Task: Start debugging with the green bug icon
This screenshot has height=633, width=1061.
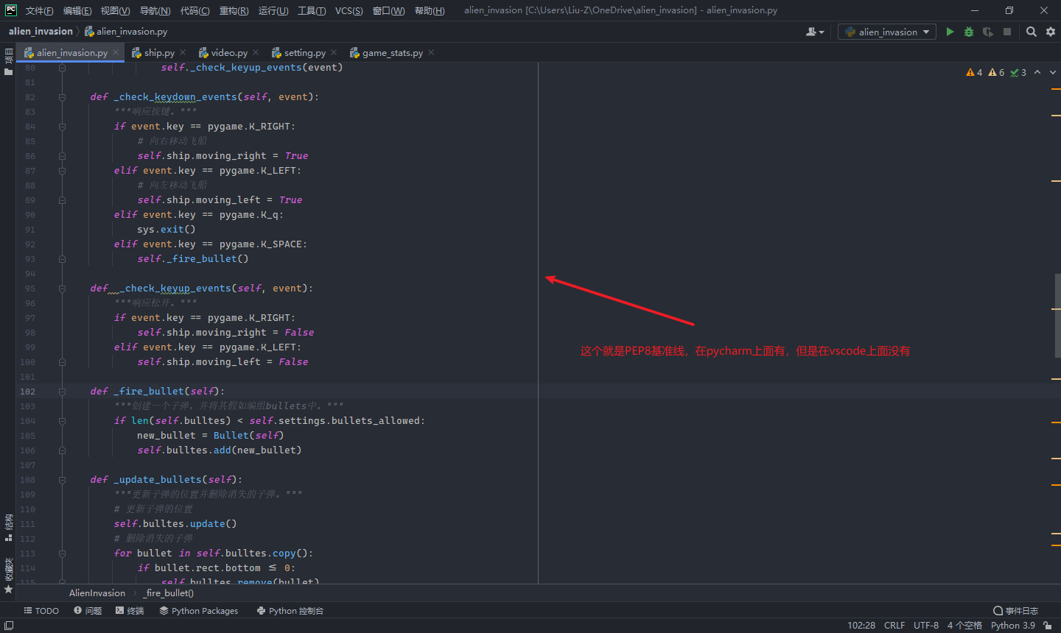Action: tap(969, 32)
